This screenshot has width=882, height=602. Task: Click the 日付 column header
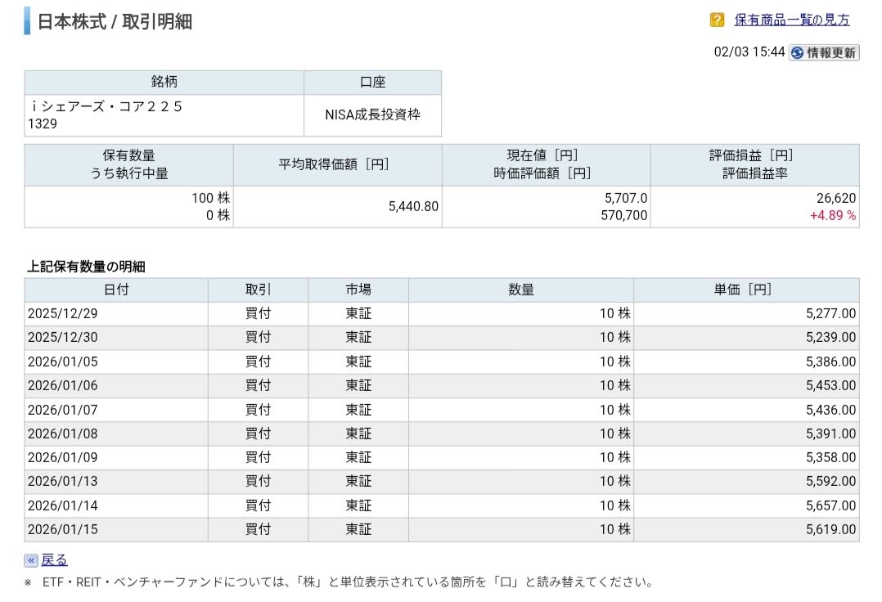pyautogui.click(x=116, y=290)
